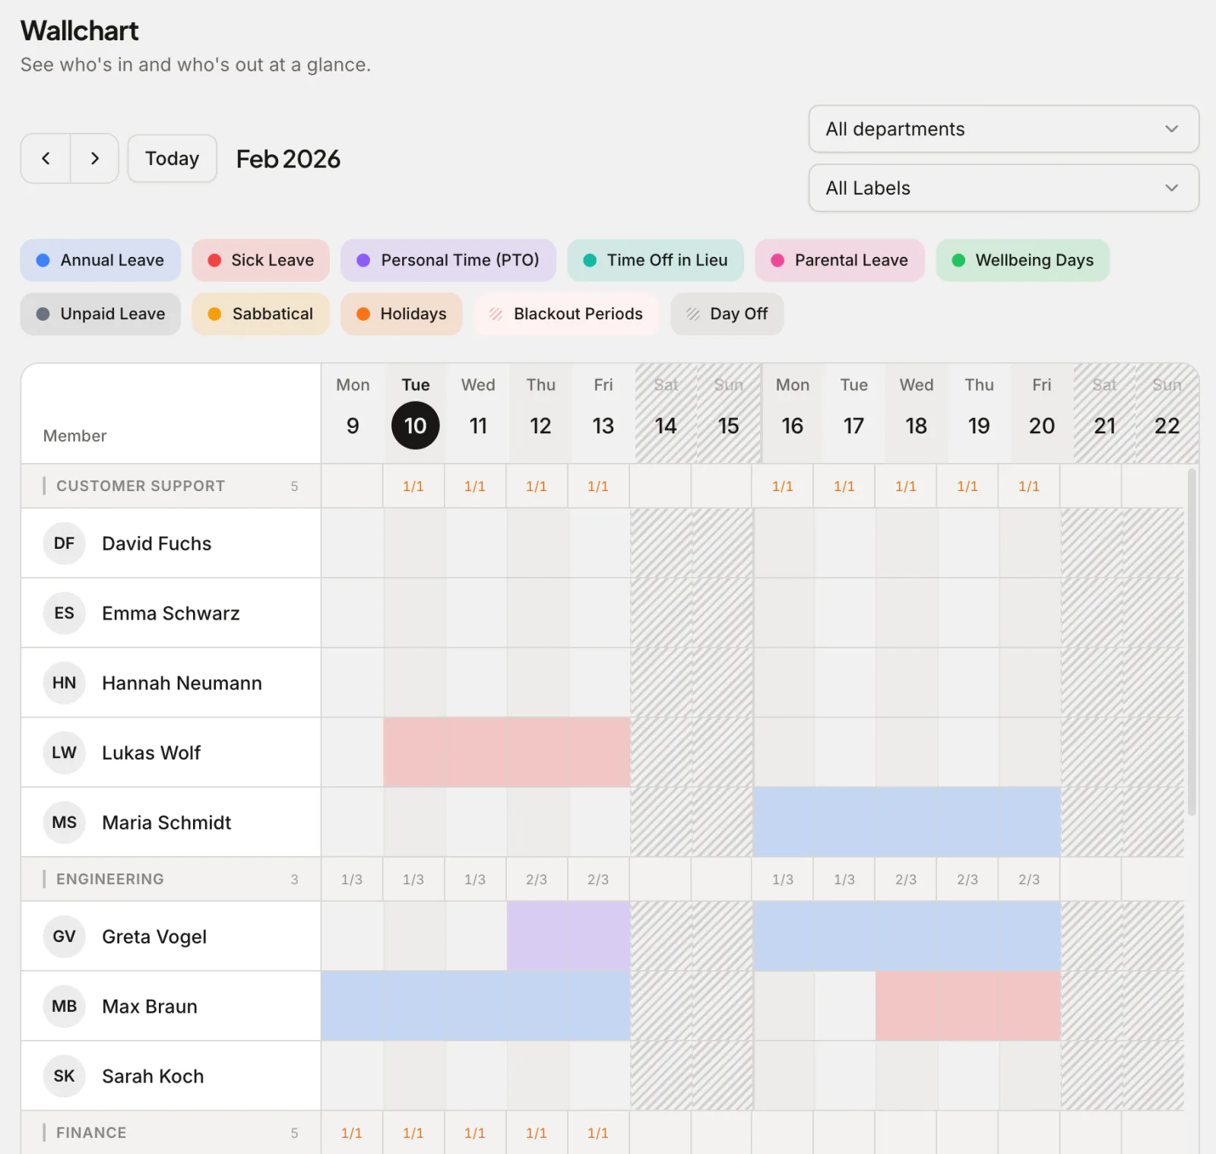Click the Hannah Neumann member name

tap(182, 683)
